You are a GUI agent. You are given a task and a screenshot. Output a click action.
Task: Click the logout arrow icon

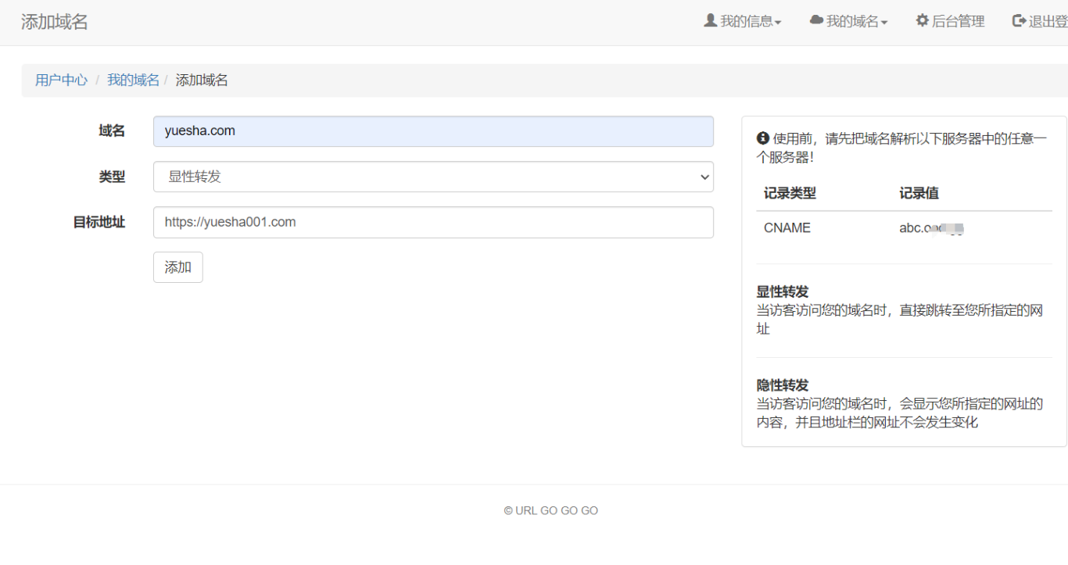click(x=1019, y=21)
